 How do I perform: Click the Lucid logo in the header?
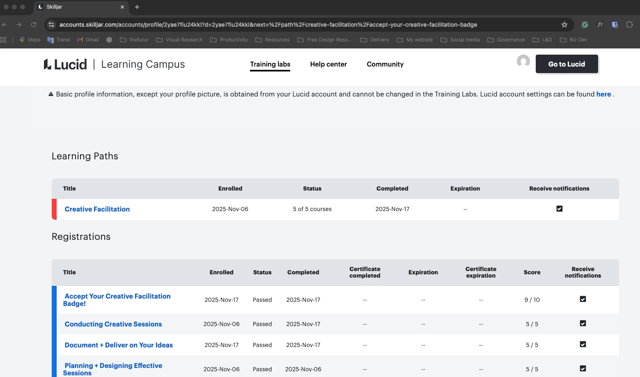click(x=65, y=64)
